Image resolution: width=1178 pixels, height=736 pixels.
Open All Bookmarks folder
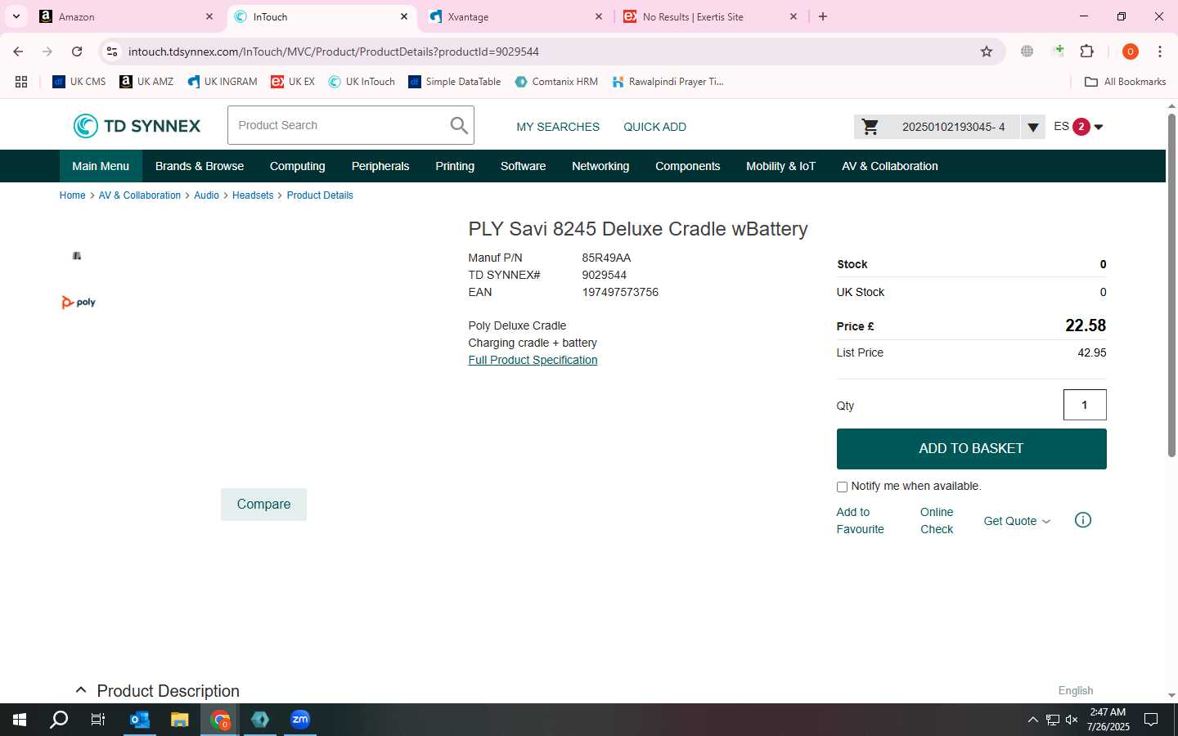pyautogui.click(x=1125, y=82)
